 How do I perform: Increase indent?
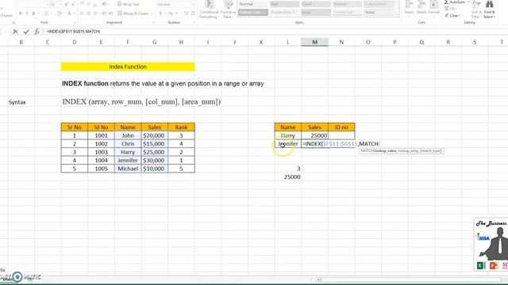111,13
